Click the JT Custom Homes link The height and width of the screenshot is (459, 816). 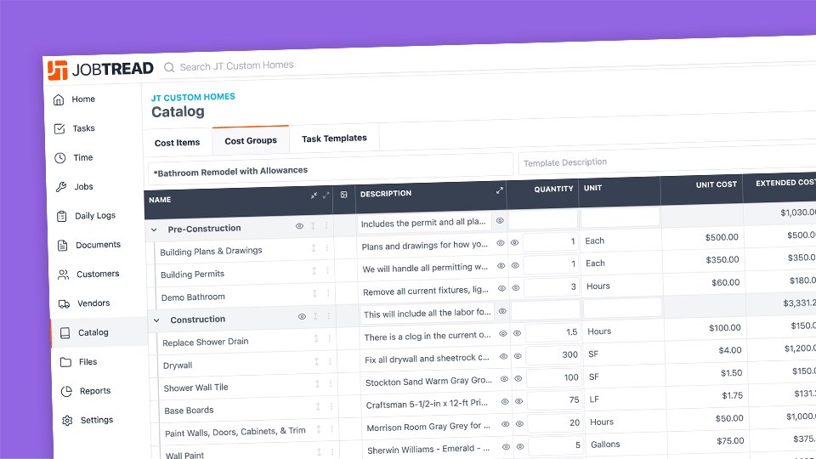(x=193, y=97)
